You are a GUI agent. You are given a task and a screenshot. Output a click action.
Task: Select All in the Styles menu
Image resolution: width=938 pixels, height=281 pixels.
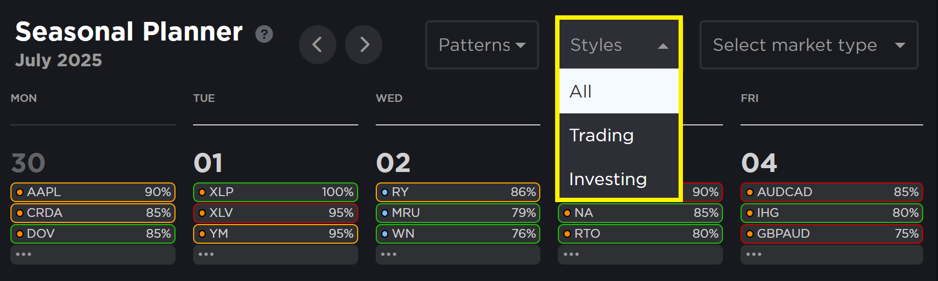coord(619,91)
